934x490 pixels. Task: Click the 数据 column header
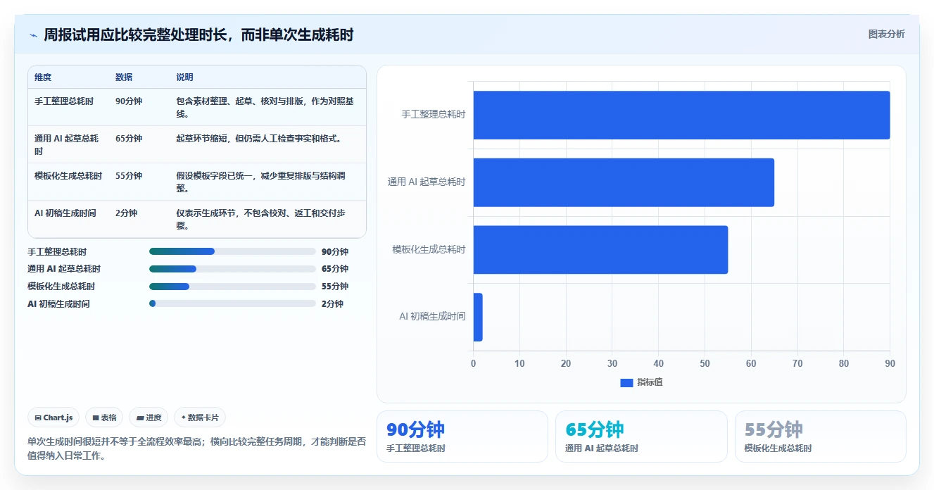point(124,77)
